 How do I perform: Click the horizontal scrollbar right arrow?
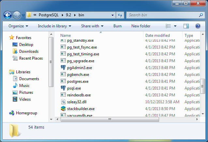coord(197,119)
